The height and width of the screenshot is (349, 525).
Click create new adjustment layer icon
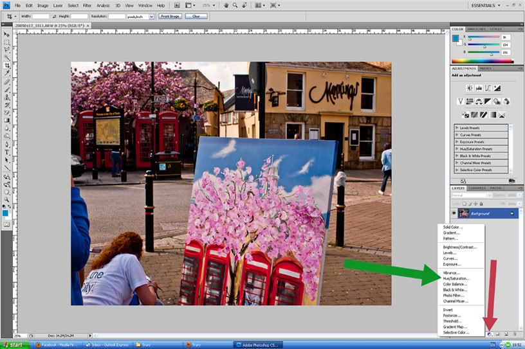click(x=489, y=334)
